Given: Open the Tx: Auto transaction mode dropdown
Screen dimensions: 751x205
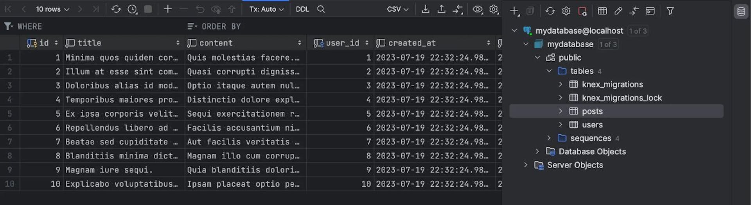Looking at the screenshot, I should 266,9.
